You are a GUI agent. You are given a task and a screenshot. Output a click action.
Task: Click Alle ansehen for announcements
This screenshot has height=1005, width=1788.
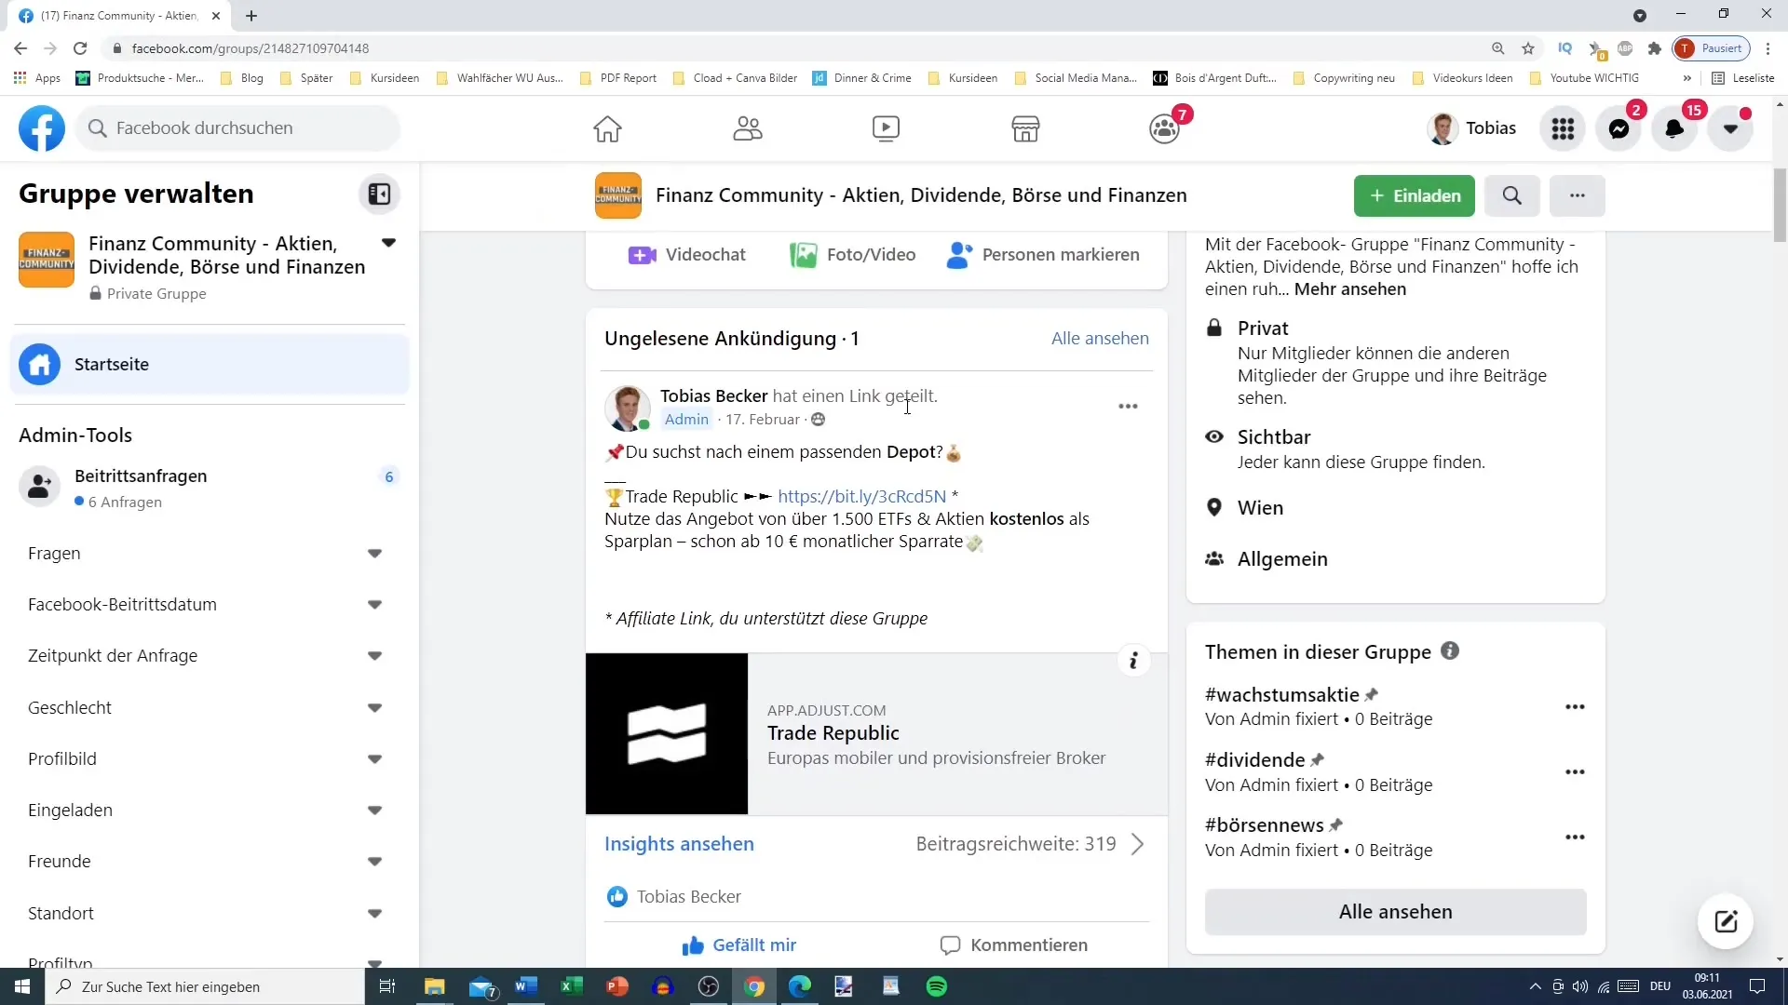1100,339
